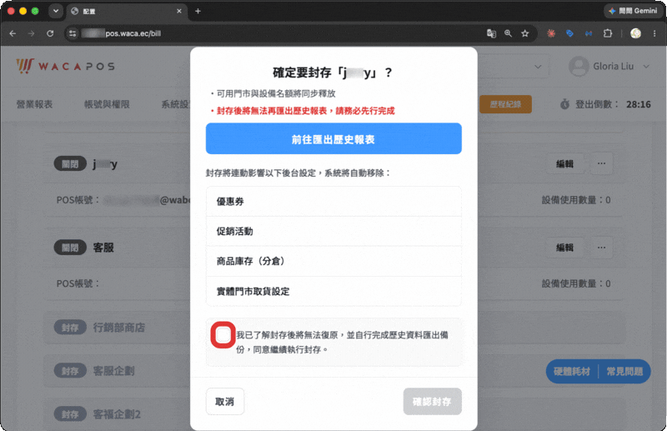Click Gloria Liu avatar icon

[579, 67]
